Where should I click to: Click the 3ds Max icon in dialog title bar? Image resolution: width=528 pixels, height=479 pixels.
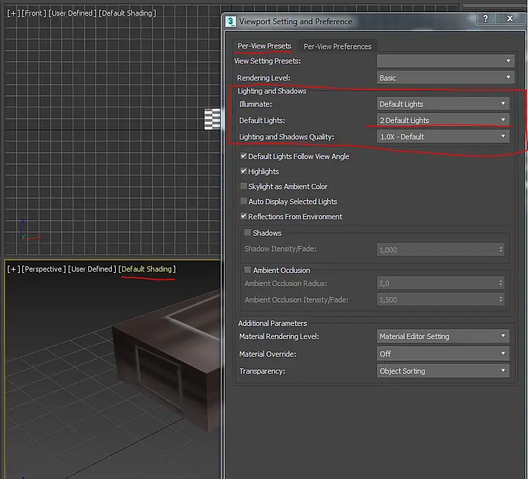tap(231, 21)
